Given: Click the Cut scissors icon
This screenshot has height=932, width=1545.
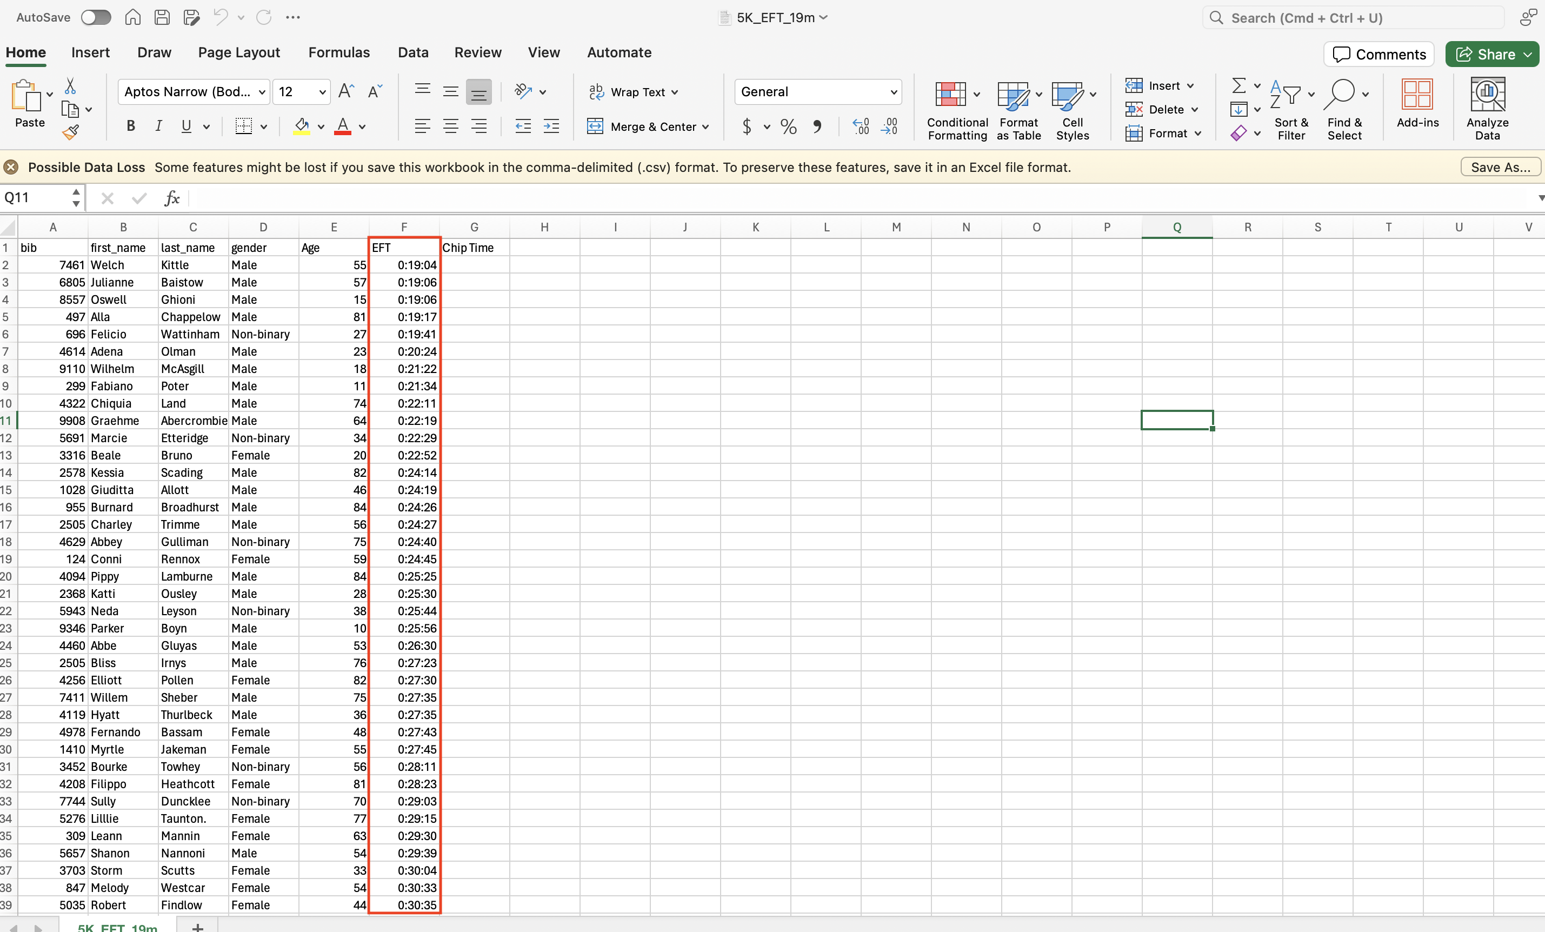Looking at the screenshot, I should click(x=70, y=86).
